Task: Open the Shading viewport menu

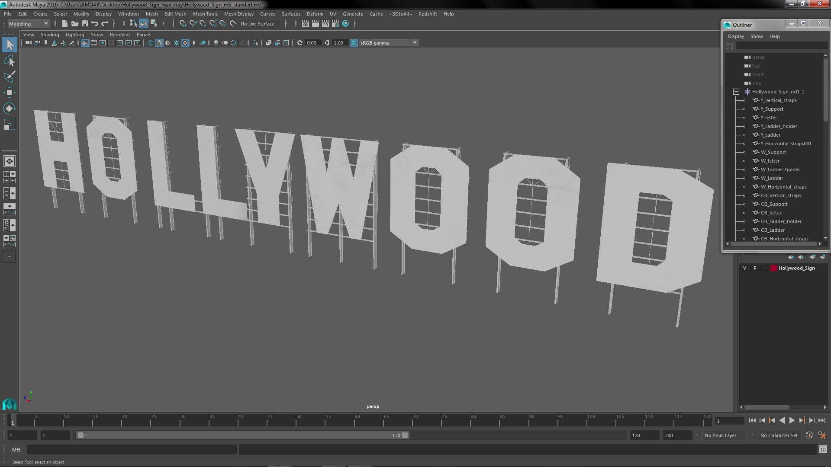Action: (50, 35)
